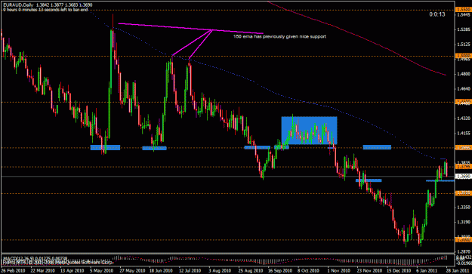Click the 1.3795 orange price tag
This screenshot has width=472, height=274.
(x=463, y=167)
